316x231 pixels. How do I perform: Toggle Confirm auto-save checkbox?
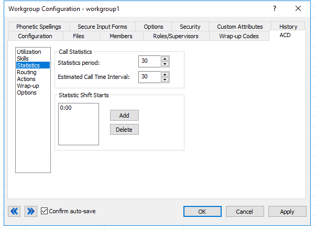[44, 211]
